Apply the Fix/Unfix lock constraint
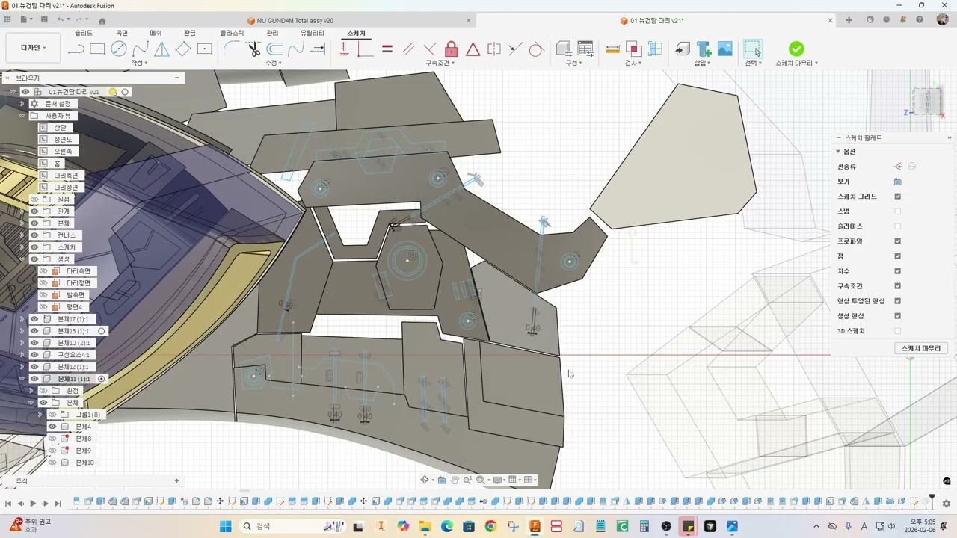 (x=451, y=49)
